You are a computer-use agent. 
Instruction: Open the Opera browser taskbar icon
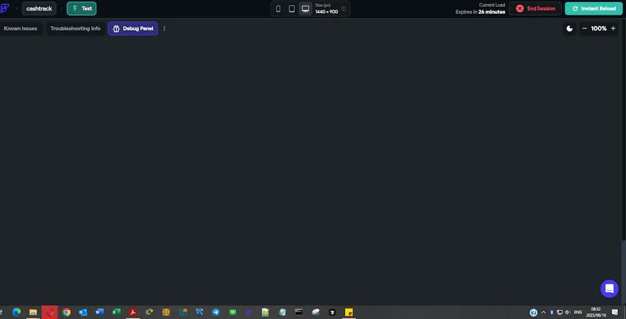50,312
